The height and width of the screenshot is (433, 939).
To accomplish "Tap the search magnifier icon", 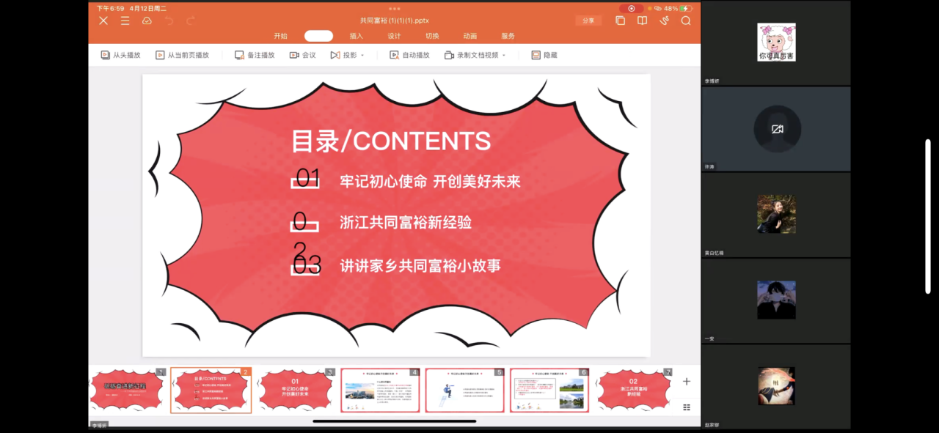I will (686, 21).
